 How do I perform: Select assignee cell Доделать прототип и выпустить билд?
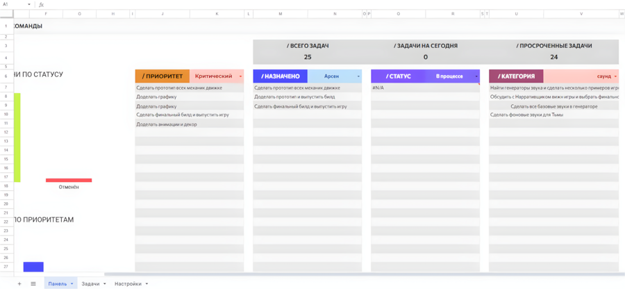coord(308,97)
